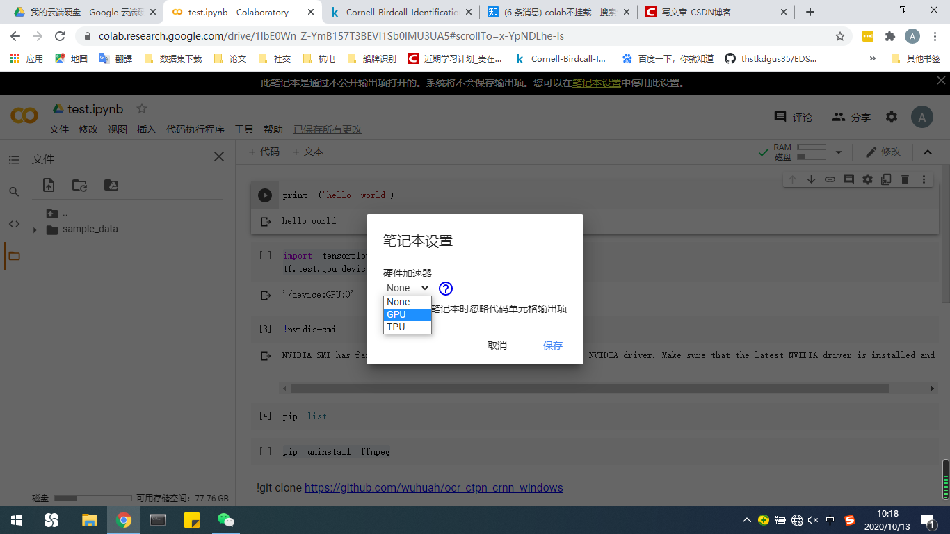
Task: Open the 评论 comments button
Action: click(x=794, y=118)
